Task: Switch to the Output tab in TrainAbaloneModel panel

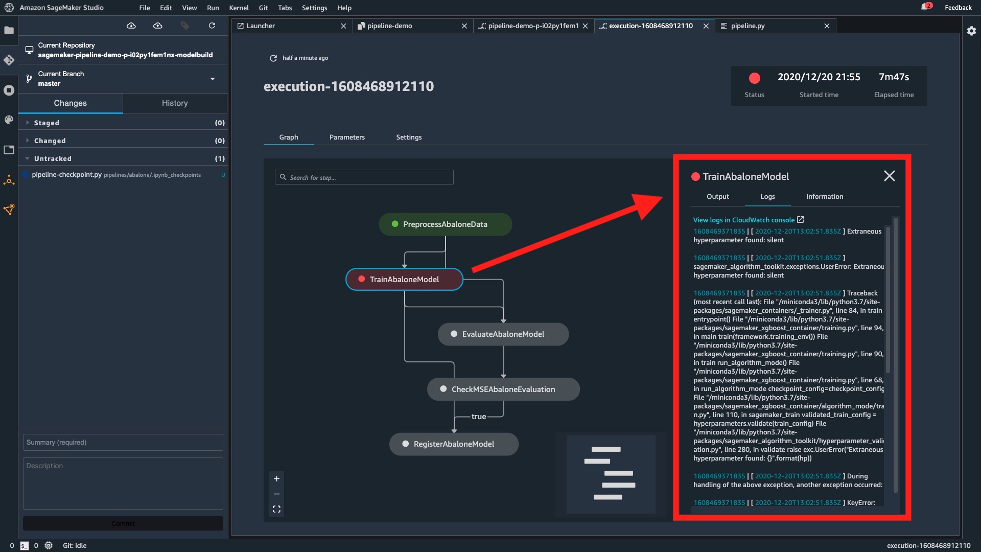Action: (717, 196)
